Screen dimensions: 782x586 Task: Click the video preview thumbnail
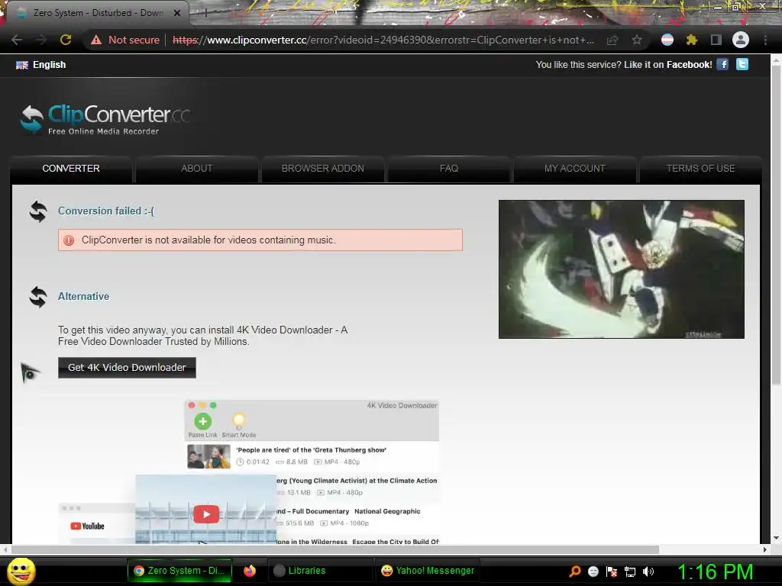click(622, 269)
